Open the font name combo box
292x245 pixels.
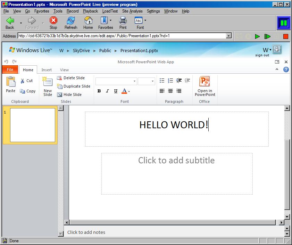pyautogui.click(x=116, y=81)
